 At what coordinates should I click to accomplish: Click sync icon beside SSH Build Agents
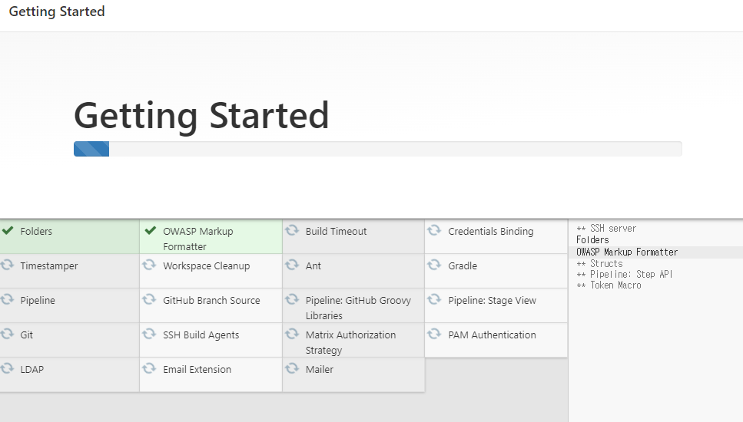pyautogui.click(x=149, y=334)
